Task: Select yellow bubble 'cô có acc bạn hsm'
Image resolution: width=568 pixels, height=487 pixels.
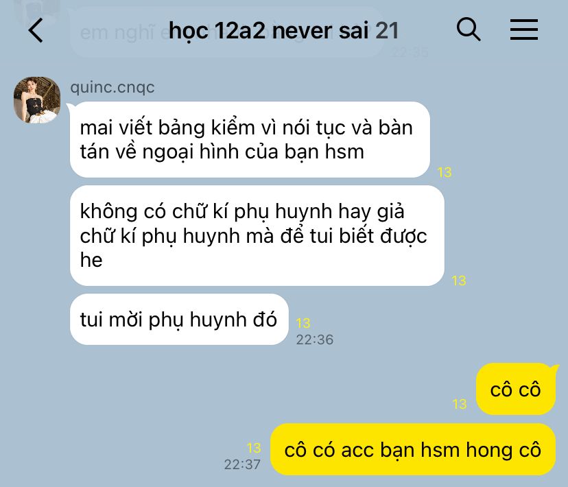Action: click(413, 449)
